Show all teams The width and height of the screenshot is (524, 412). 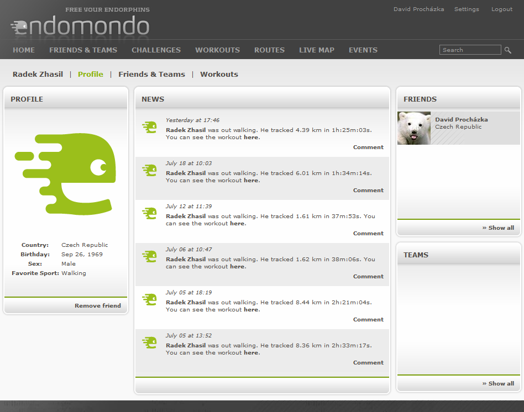pos(498,384)
